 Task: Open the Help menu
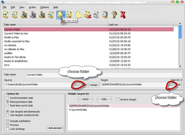[x=56, y=7]
